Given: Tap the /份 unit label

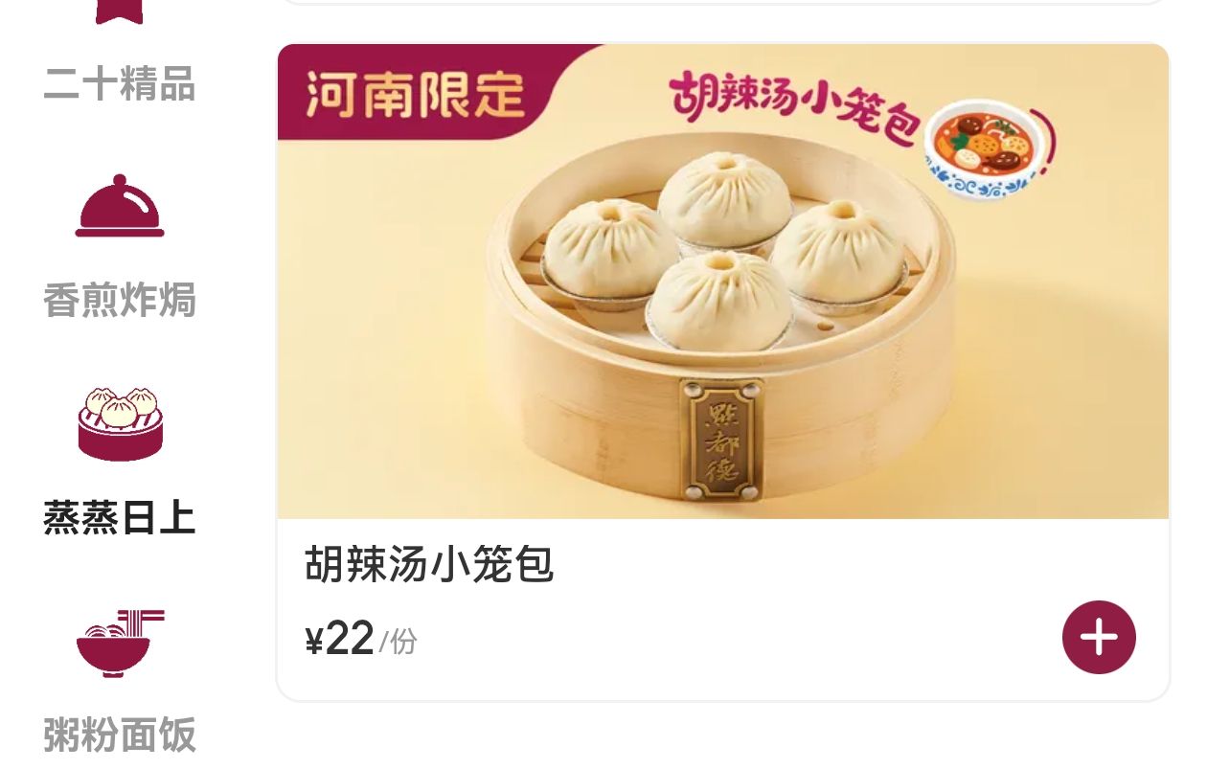Looking at the screenshot, I should tap(399, 642).
